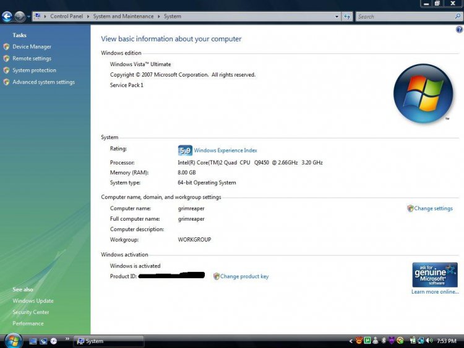Open System protection

point(34,70)
